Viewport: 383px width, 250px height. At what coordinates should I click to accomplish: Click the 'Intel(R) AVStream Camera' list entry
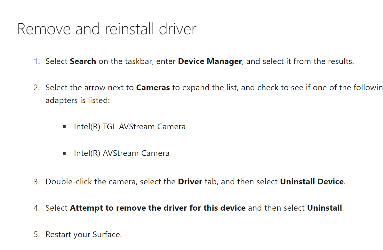(122, 153)
